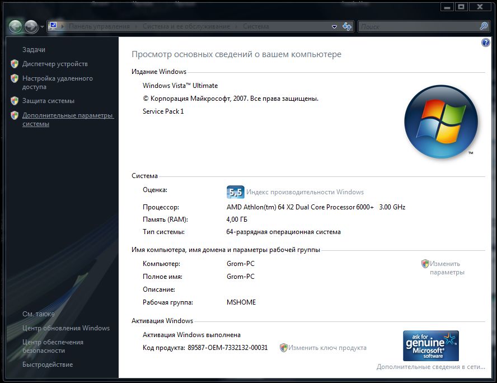Screen dimensions: 497x383
Task: Click product ID 89587-OEM-7332132-00031
Action: pos(228,348)
